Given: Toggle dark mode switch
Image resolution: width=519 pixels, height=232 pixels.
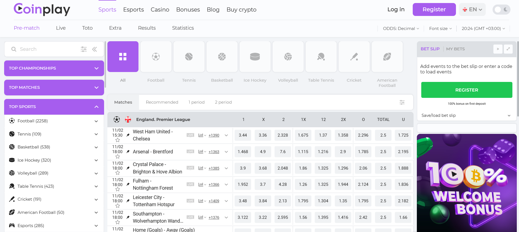Looking at the screenshot, I should [501, 10].
